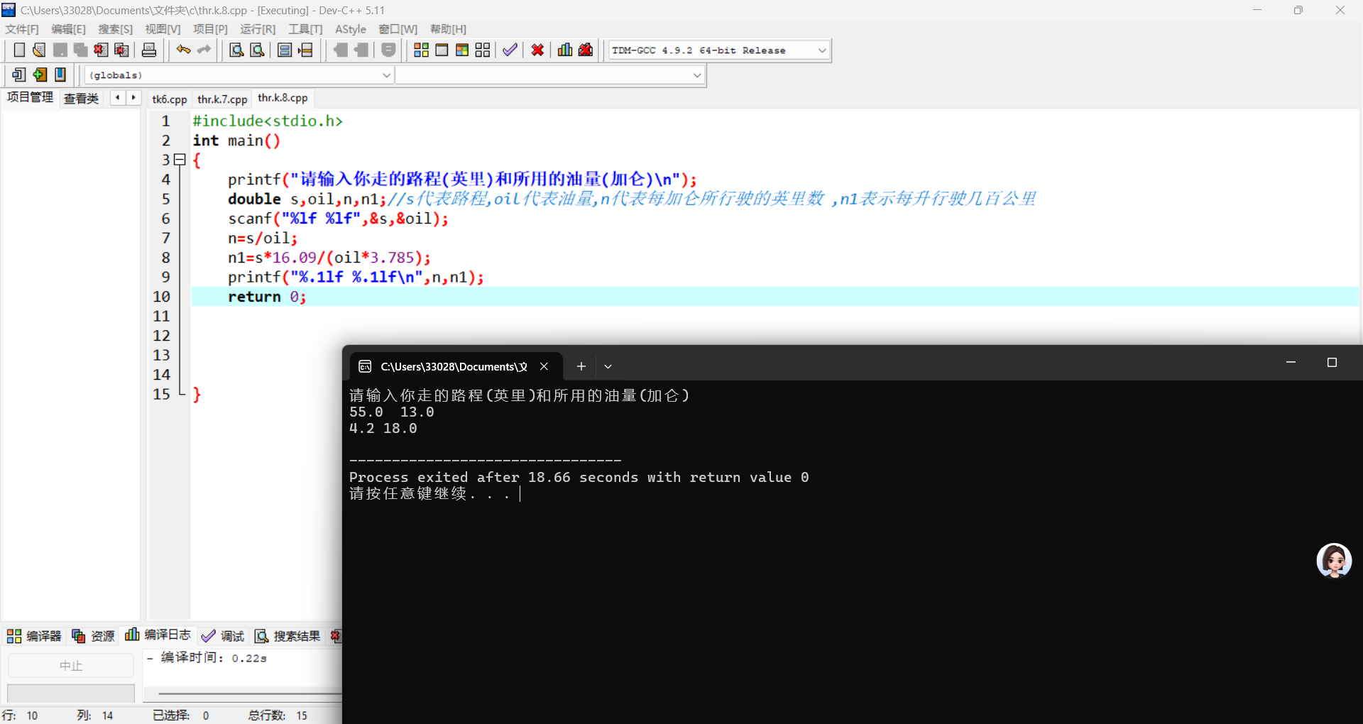Image resolution: width=1363 pixels, height=724 pixels.
Task: Click the Save All icon
Action: click(81, 50)
